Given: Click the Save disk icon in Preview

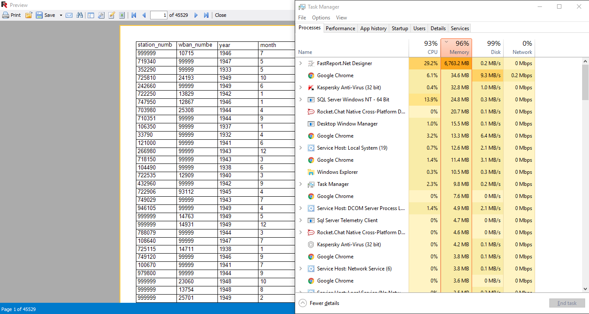Looking at the screenshot, I should click(x=39, y=15).
